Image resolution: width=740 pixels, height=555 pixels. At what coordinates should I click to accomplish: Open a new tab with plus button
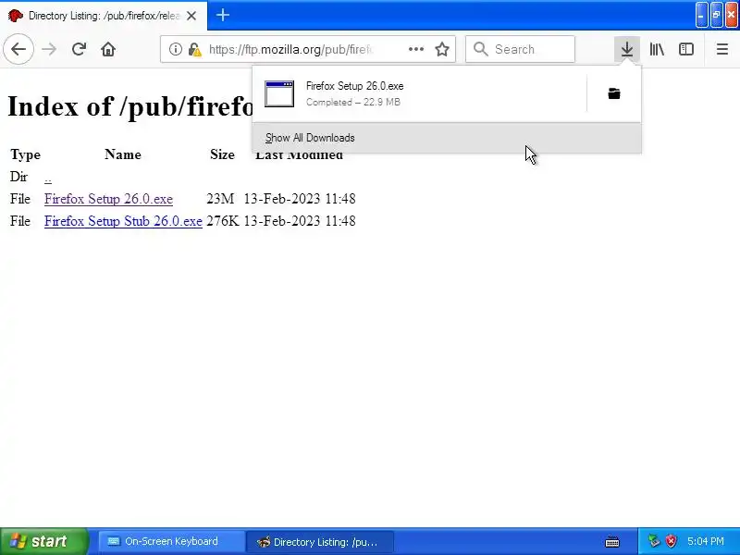[x=223, y=15]
